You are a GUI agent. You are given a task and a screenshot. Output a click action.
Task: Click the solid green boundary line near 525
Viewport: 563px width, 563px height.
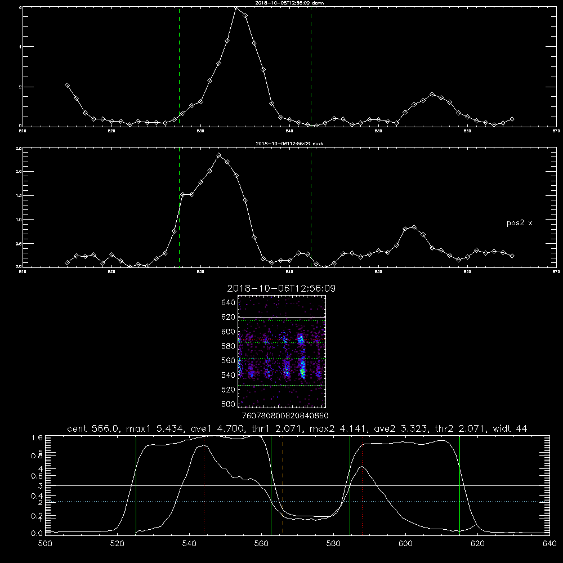(x=136, y=485)
